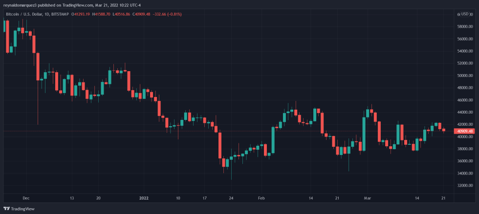Screen dimensions: 479x214
Task: Click the change value -332.66 (-0.81%)
Action: tap(167, 14)
